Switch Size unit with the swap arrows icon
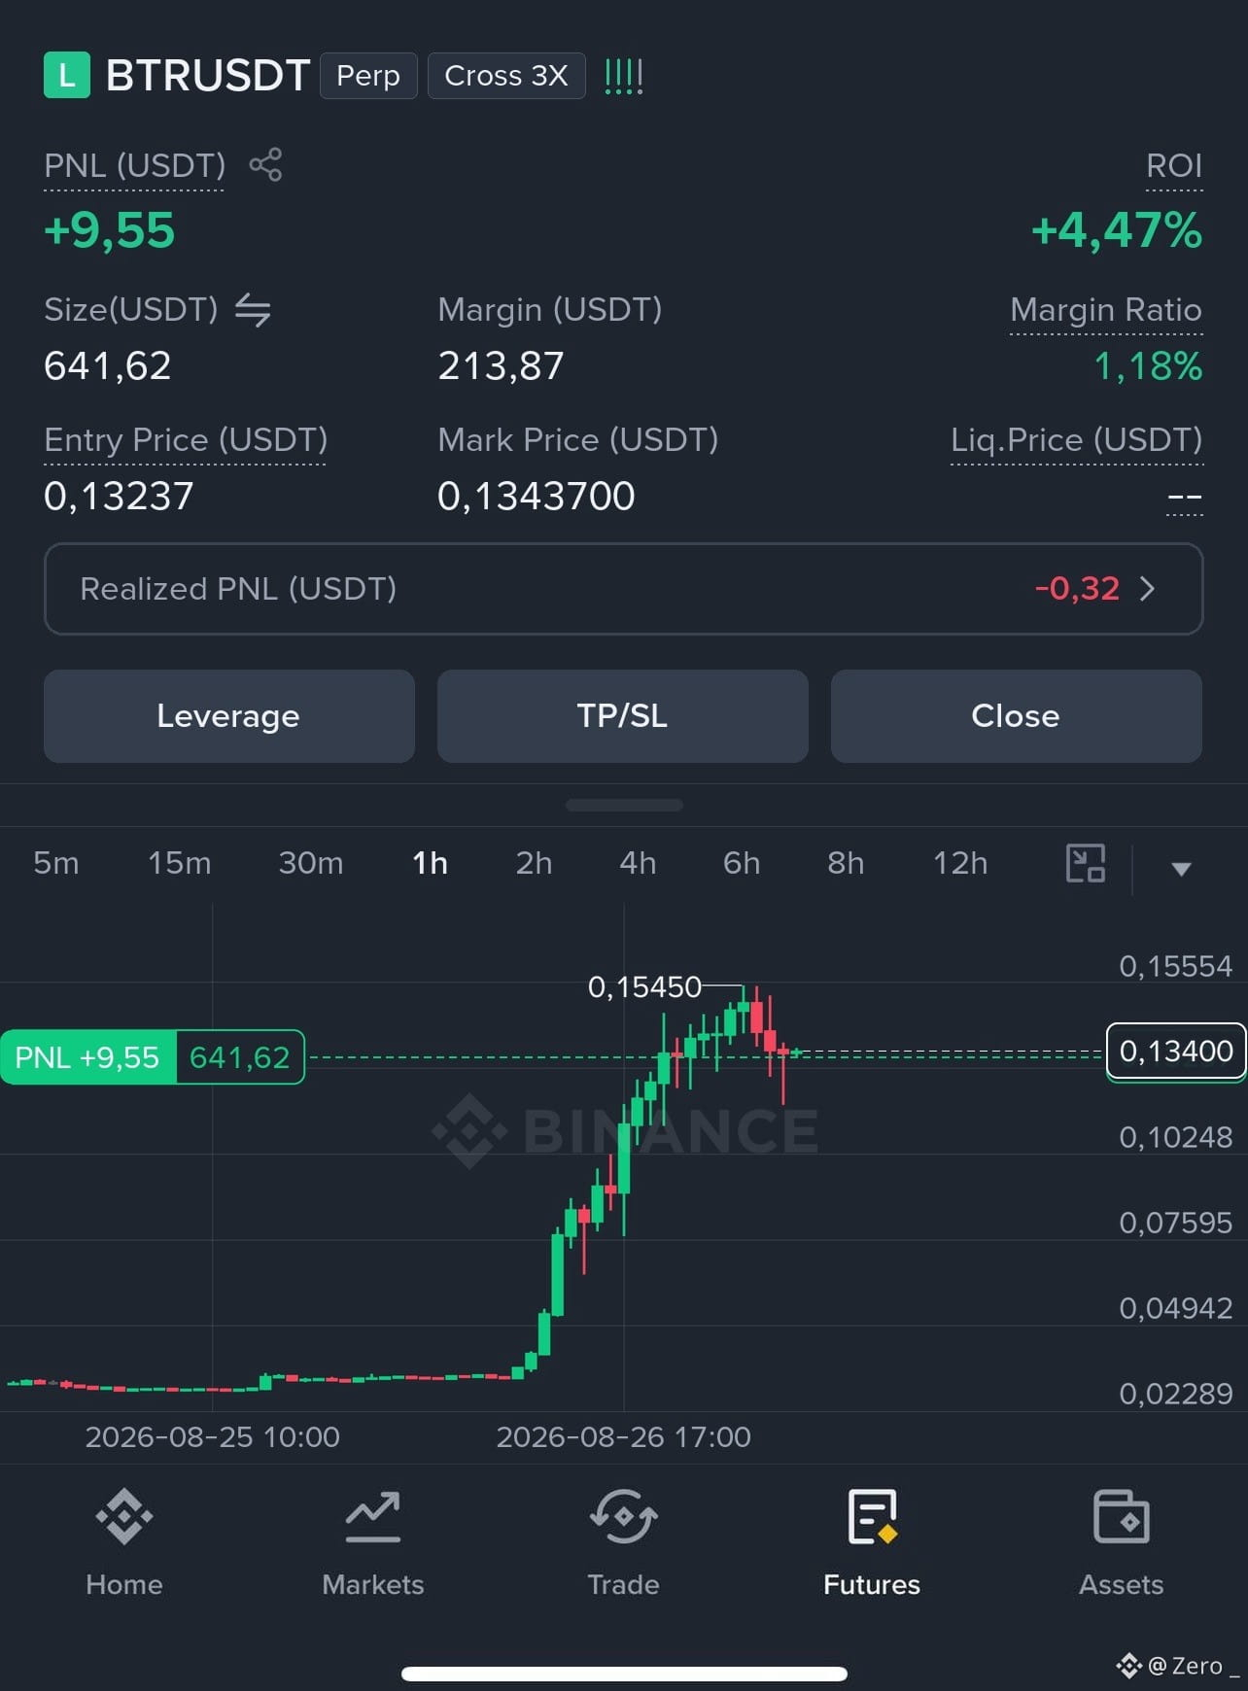 point(253,310)
